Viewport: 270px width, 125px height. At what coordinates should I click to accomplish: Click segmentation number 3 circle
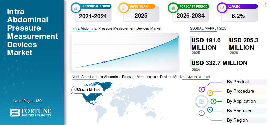[x=213, y=101]
